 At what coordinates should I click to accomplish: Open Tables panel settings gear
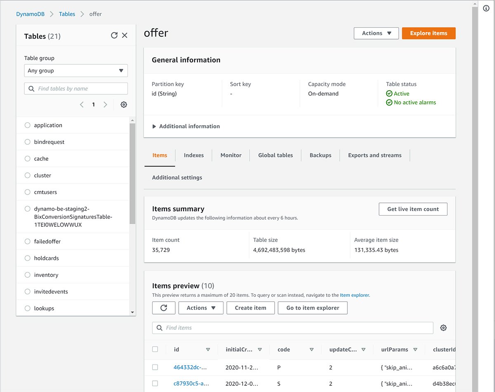pyautogui.click(x=124, y=105)
